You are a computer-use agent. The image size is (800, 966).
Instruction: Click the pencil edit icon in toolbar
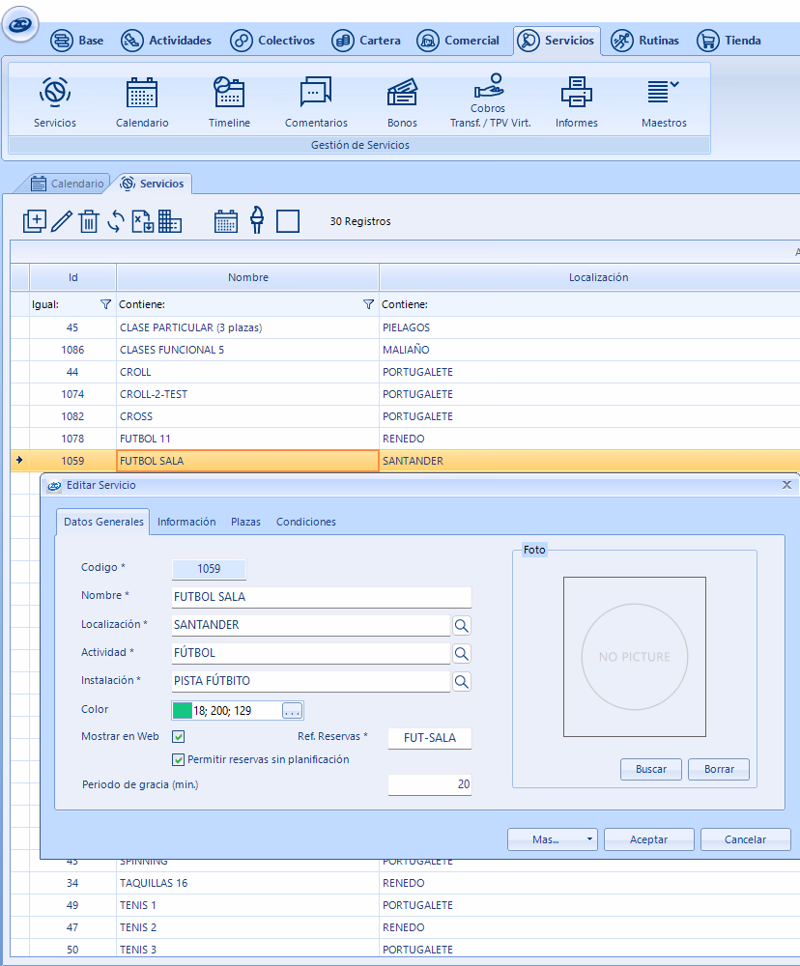(x=61, y=221)
